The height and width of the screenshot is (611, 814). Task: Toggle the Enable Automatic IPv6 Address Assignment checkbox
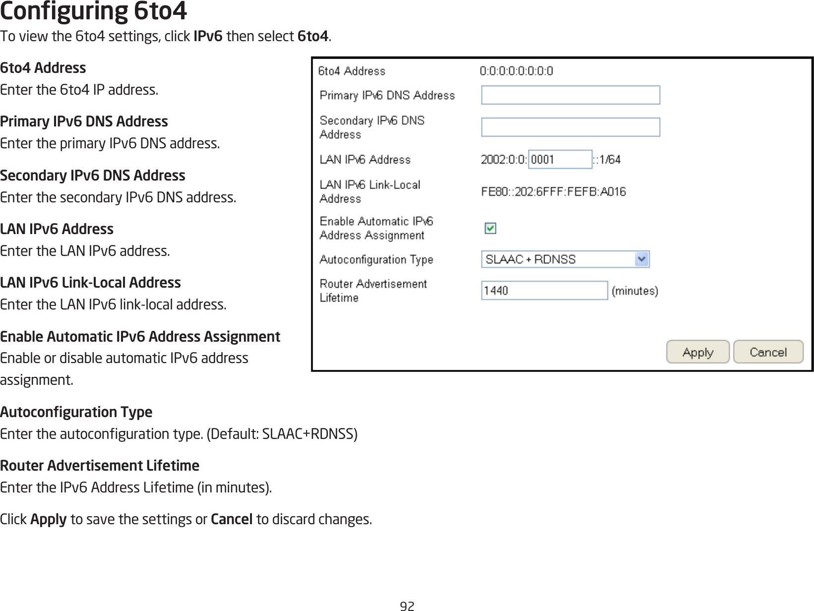click(x=490, y=228)
